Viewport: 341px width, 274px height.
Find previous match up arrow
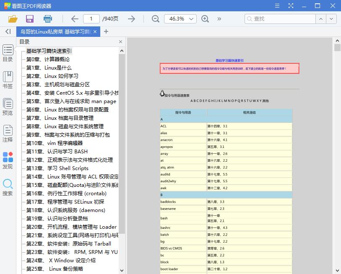[321, 19]
